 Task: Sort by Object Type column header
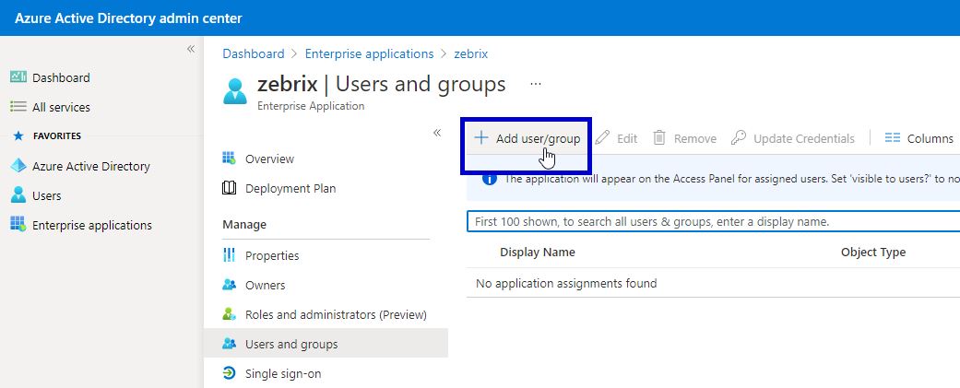coord(872,253)
